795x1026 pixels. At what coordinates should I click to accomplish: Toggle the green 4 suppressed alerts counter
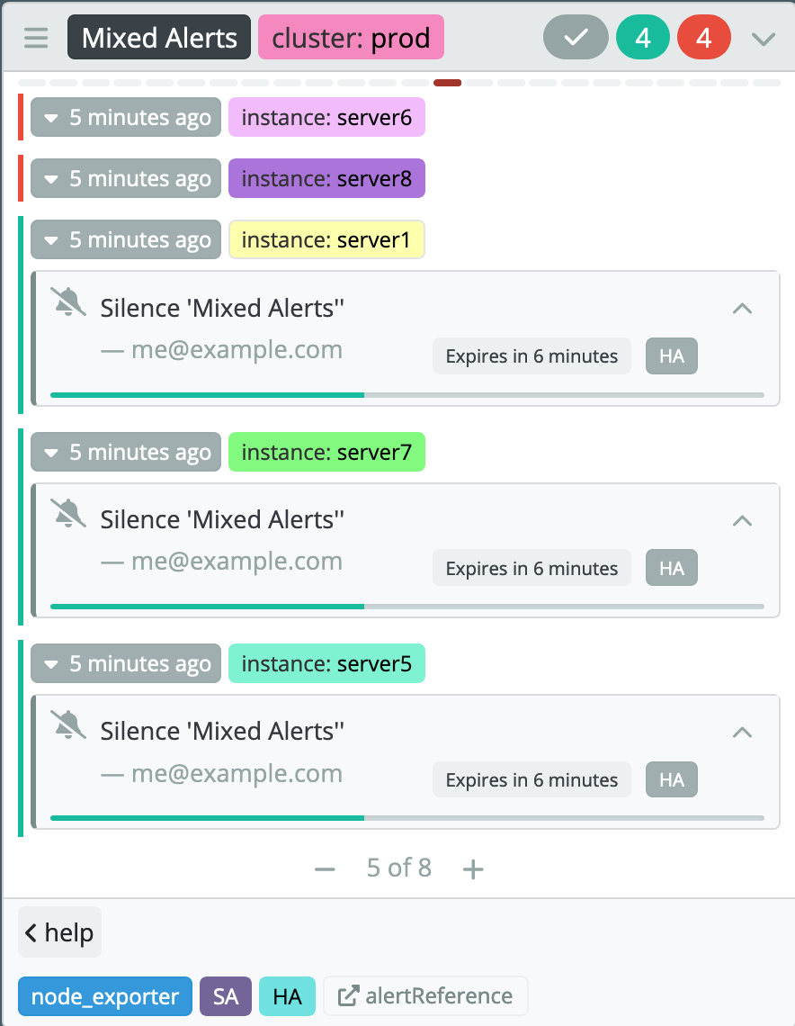tap(643, 37)
